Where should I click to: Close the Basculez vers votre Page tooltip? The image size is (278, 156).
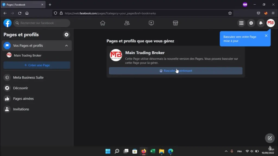point(266,35)
